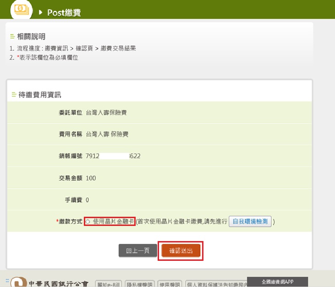Click the 待繳費用資訊 section heading
Image resolution: width=335 pixels, height=287 pixels.
(x=40, y=95)
